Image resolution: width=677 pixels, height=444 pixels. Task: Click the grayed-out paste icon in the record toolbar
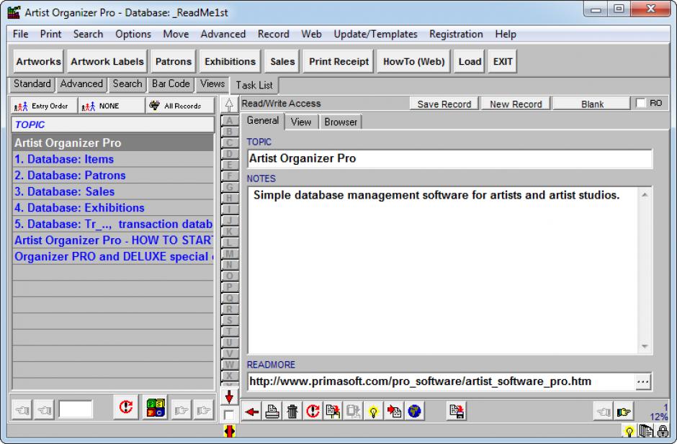353,411
